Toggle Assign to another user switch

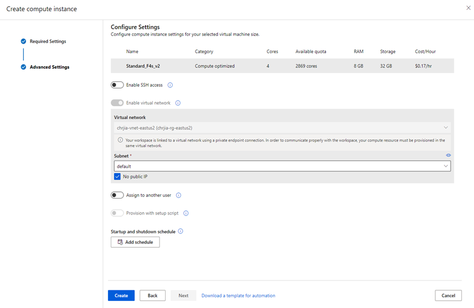(x=117, y=195)
